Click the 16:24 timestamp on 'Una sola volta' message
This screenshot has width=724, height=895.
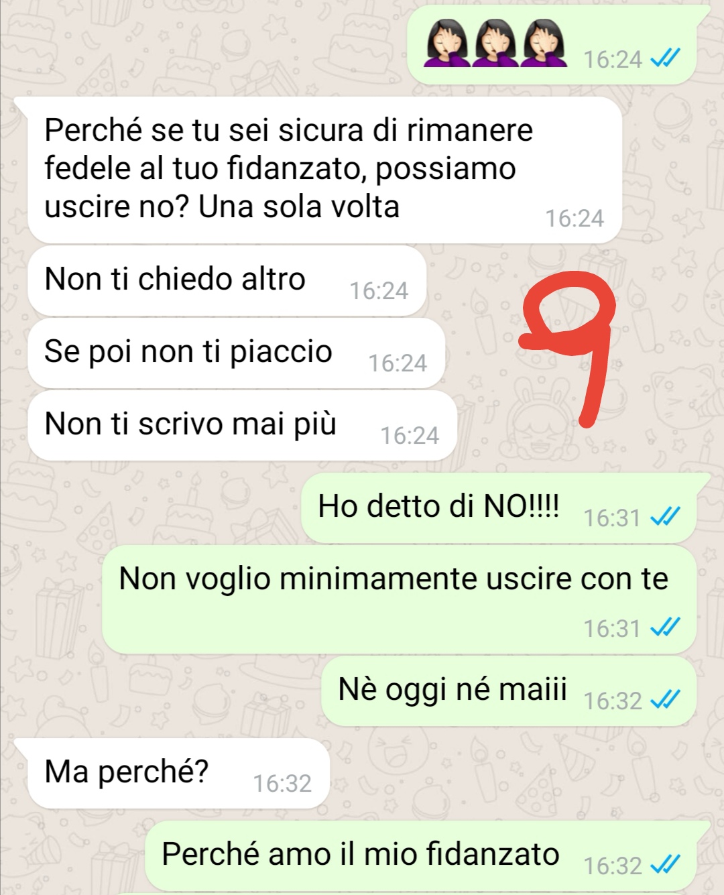click(575, 218)
